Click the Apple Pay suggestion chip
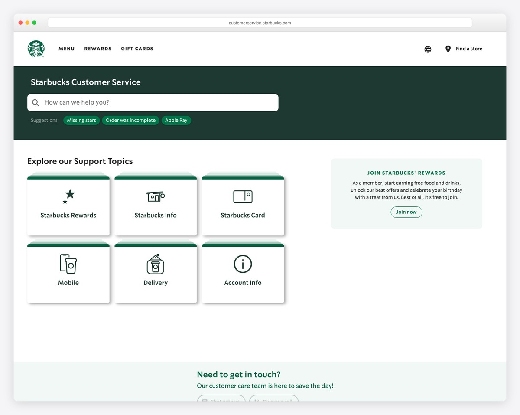The height and width of the screenshot is (415, 520). click(176, 120)
